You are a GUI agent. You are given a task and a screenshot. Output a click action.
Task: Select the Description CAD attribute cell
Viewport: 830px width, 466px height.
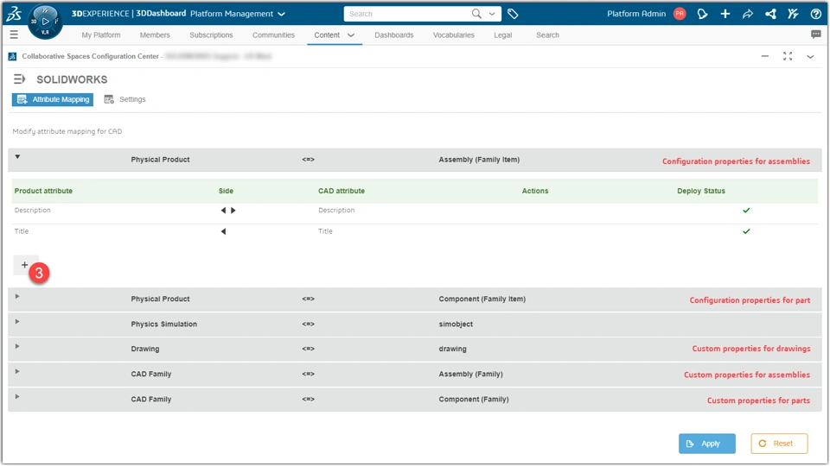(x=336, y=211)
